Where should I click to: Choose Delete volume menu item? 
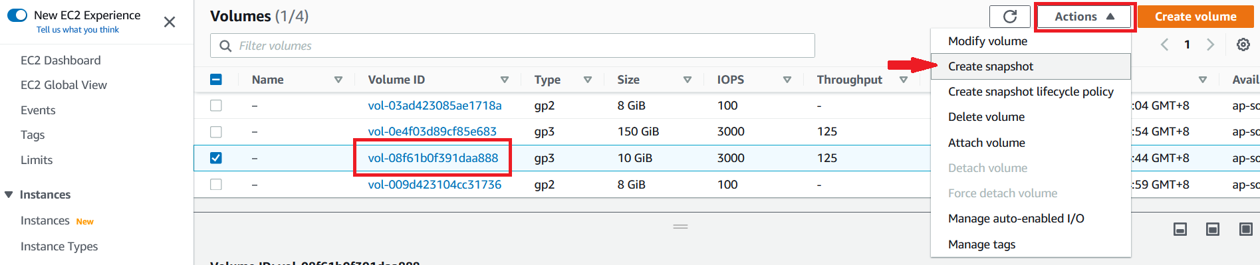pyautogui.click(x=1031, y=117)
